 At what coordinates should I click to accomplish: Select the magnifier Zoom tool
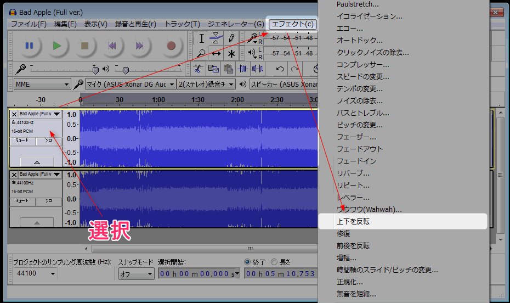[201, 53]
